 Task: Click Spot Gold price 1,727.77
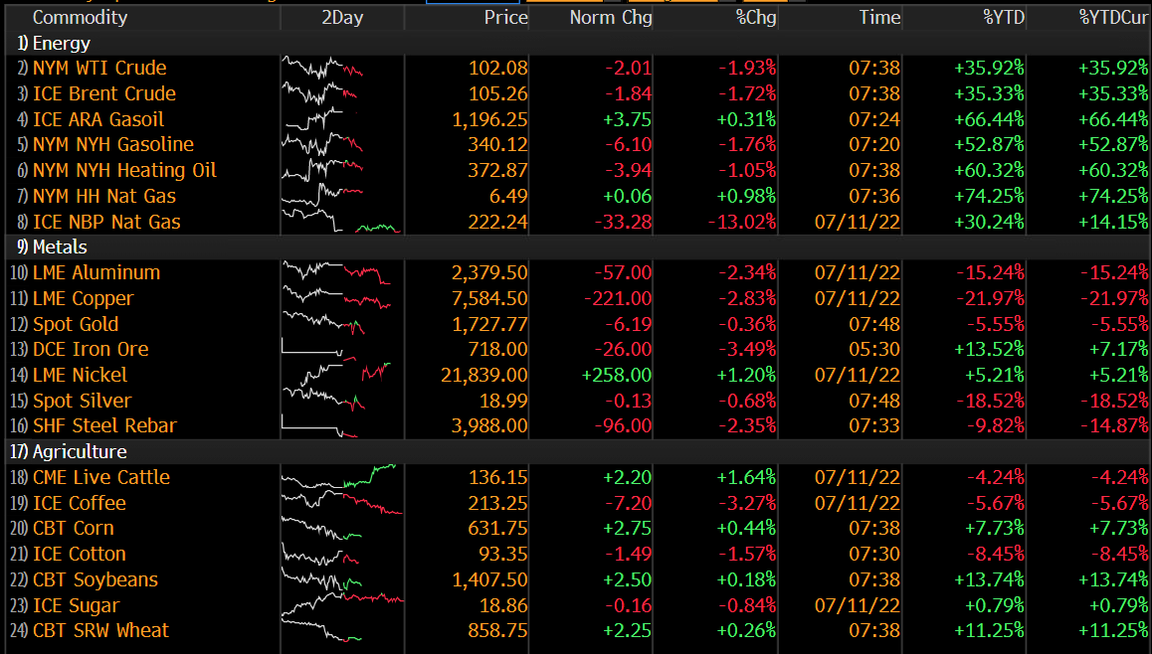489,324
